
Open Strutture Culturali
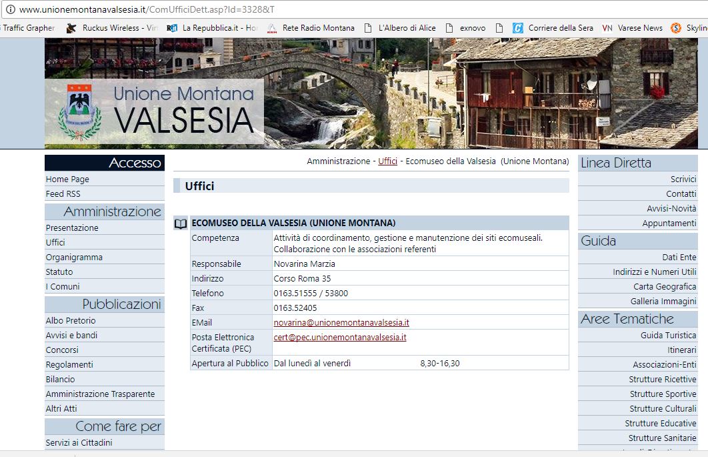click(x=663, y=409)
